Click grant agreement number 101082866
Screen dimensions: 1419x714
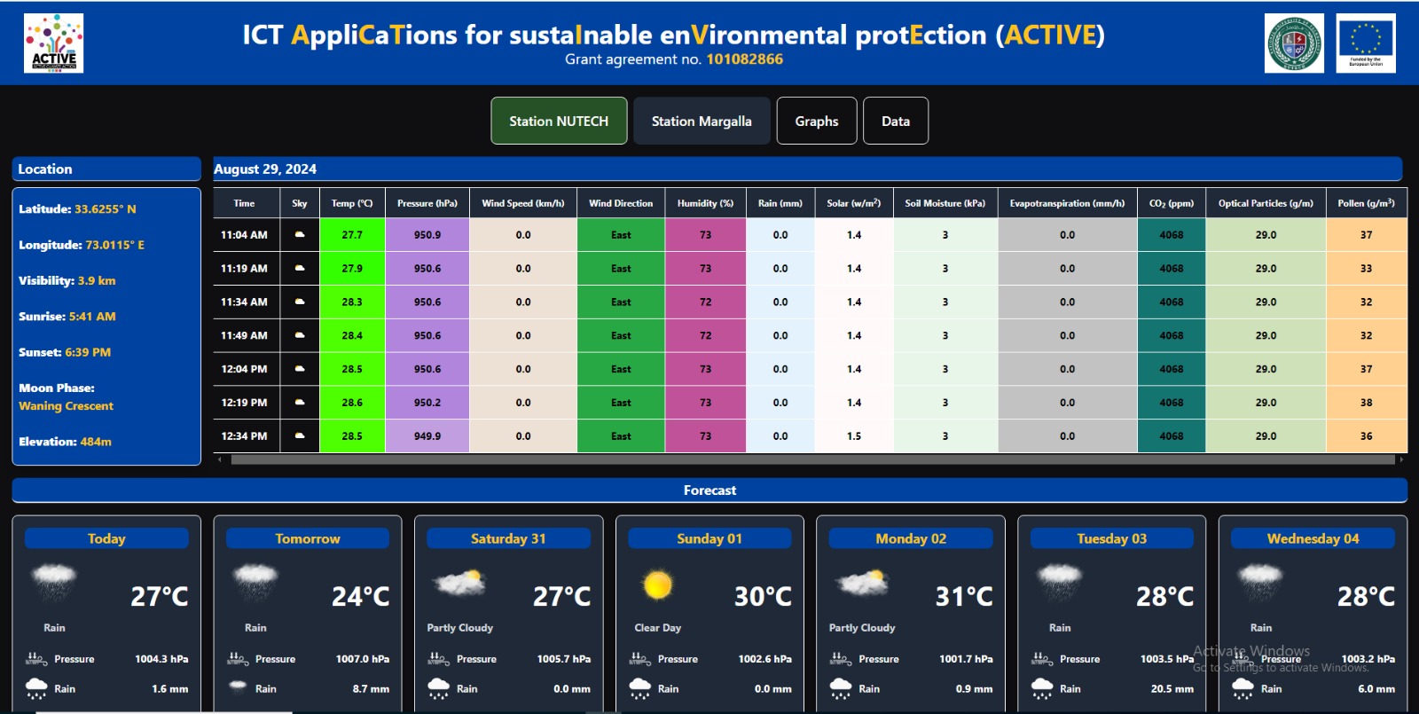744,59
